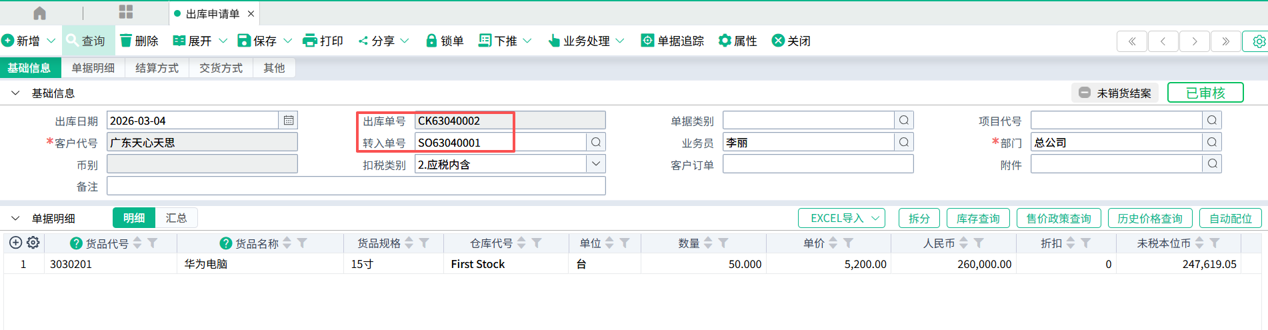
Task: Click the 库存查询 button
Action: 978,218
